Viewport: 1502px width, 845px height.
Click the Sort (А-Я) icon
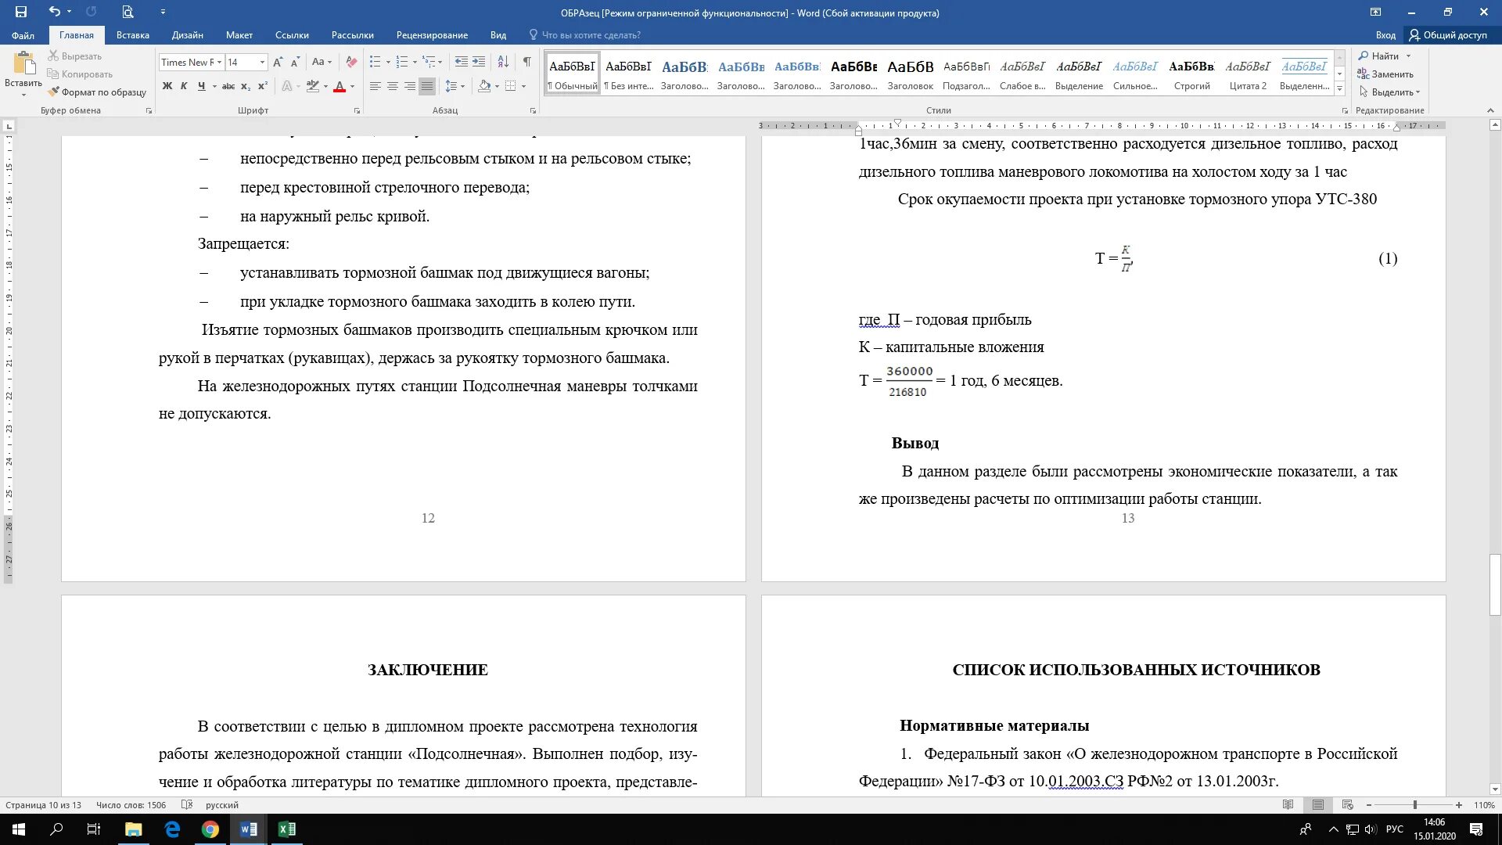point(503,62)
